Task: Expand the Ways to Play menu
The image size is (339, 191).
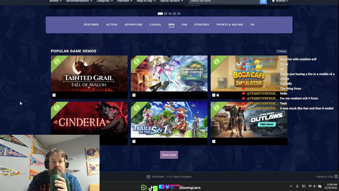Action: [x=146, y=1]
